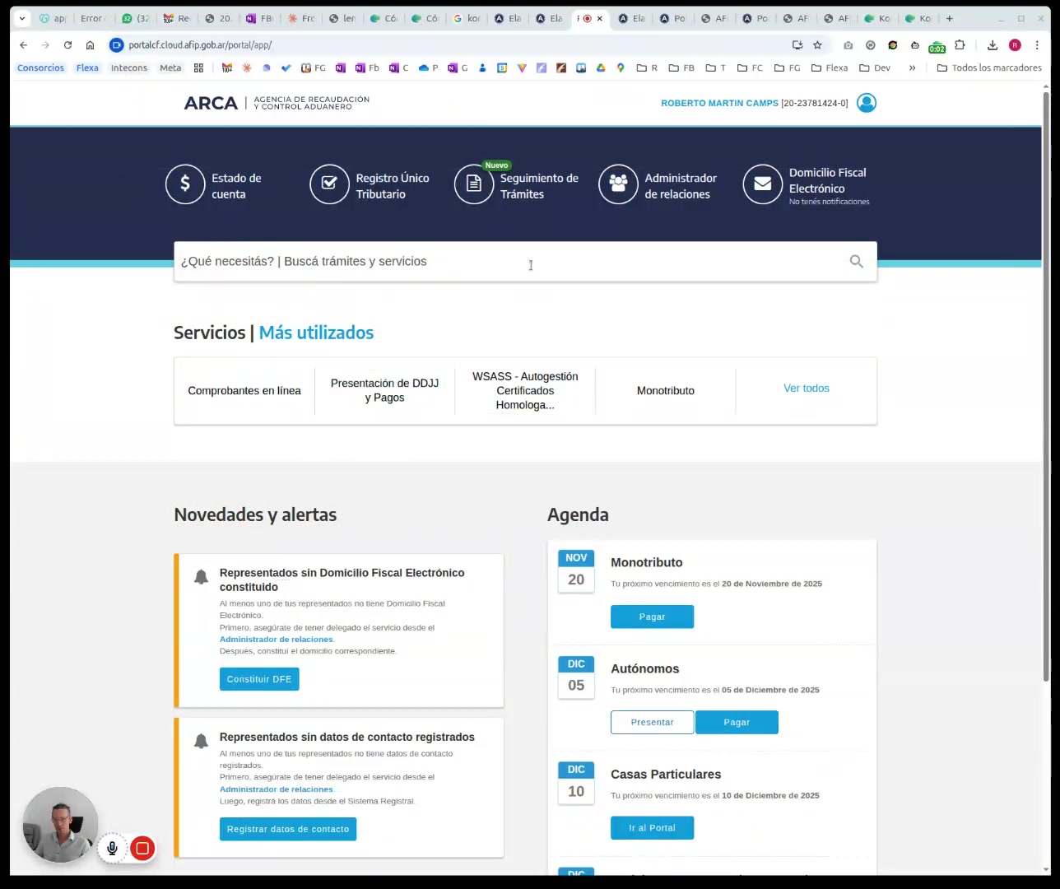Click Registrar datos de contacto button
This screenshot has height=889, width=1060.
[288, 829]
